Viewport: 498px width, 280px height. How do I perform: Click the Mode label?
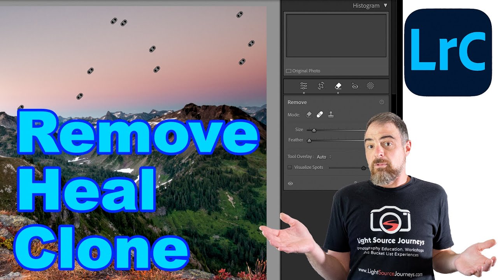pyautogui.click(x=294, y=115)
